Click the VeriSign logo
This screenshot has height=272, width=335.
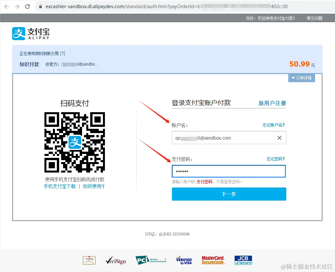(x=116, y=261)
